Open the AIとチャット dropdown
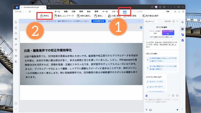 click(x=153, y=22)
